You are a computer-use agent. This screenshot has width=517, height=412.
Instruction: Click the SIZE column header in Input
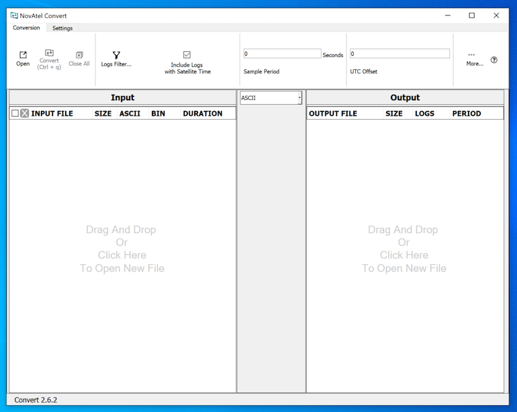(103, 113)
